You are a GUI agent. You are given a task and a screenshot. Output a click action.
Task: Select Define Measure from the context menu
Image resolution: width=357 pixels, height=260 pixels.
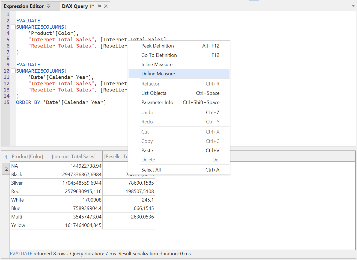tap(158, 73)
